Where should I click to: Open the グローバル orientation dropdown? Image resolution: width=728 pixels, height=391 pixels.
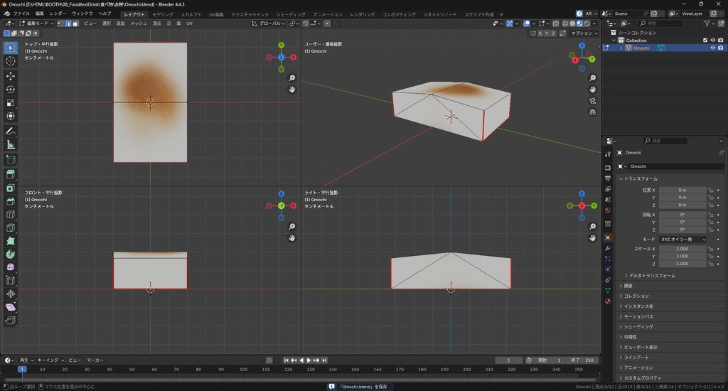point(268,23)
